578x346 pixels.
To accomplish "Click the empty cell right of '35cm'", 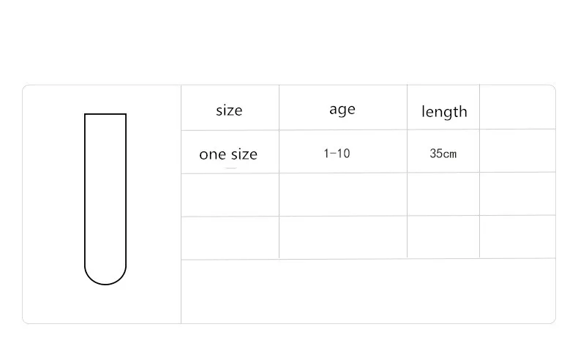I will [x=517, y=151].
